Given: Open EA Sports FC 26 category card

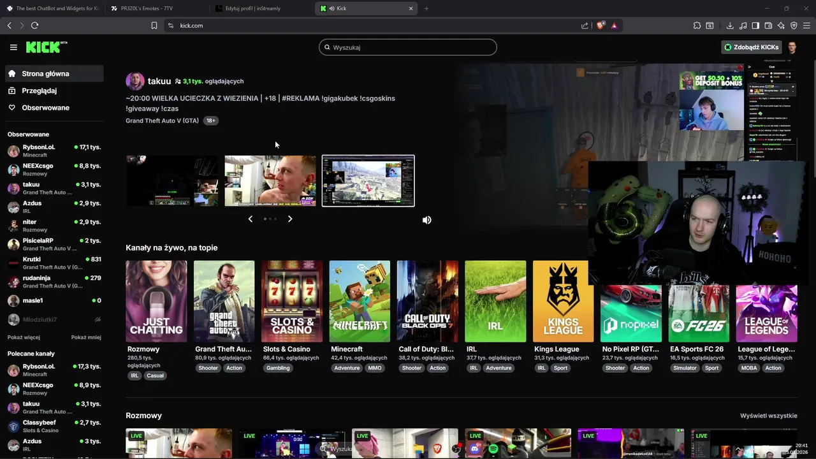Looking at the screenshot, I should point(699,312).
